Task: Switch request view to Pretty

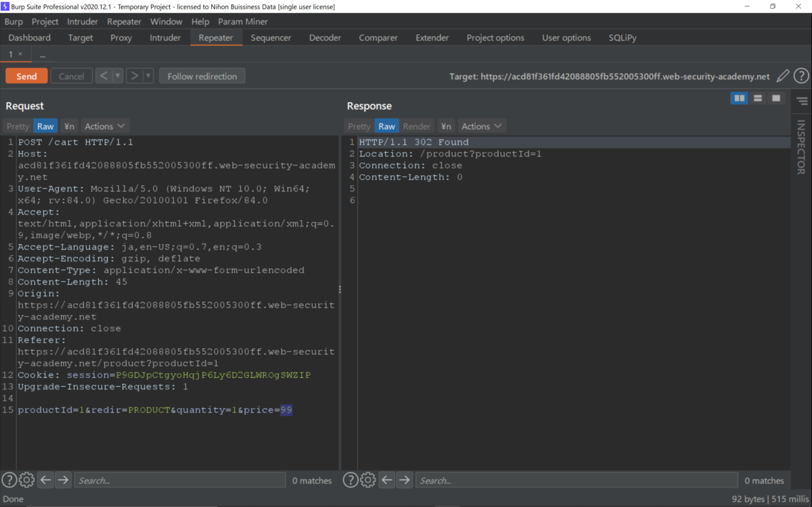Action: [18, 126]
